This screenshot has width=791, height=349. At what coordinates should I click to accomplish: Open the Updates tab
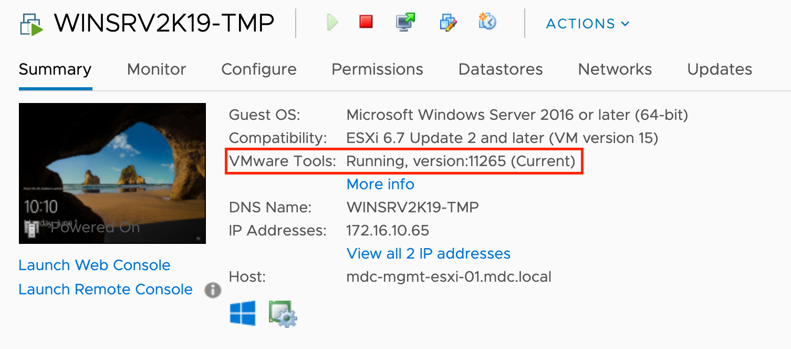pyautogui.click(x=720, y=69)
